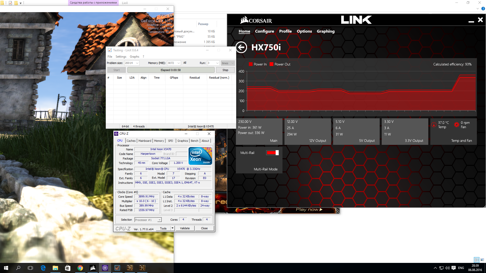The width and height of the screenshot is (486, 273).
Task: Toggle the Multi-Rail mode switch
Action: point(272,153)
